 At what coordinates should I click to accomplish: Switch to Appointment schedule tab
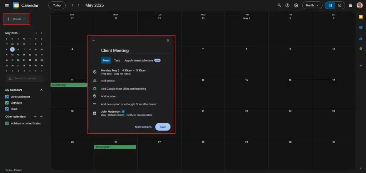[x=139, y=60]
